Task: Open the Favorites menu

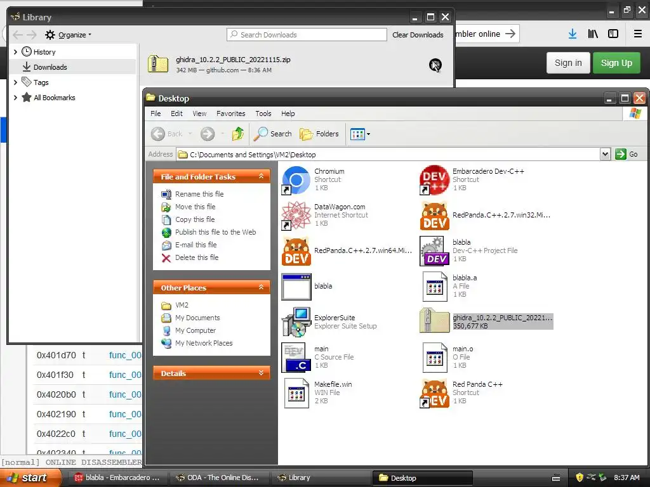Action: [x=231, y=114]
